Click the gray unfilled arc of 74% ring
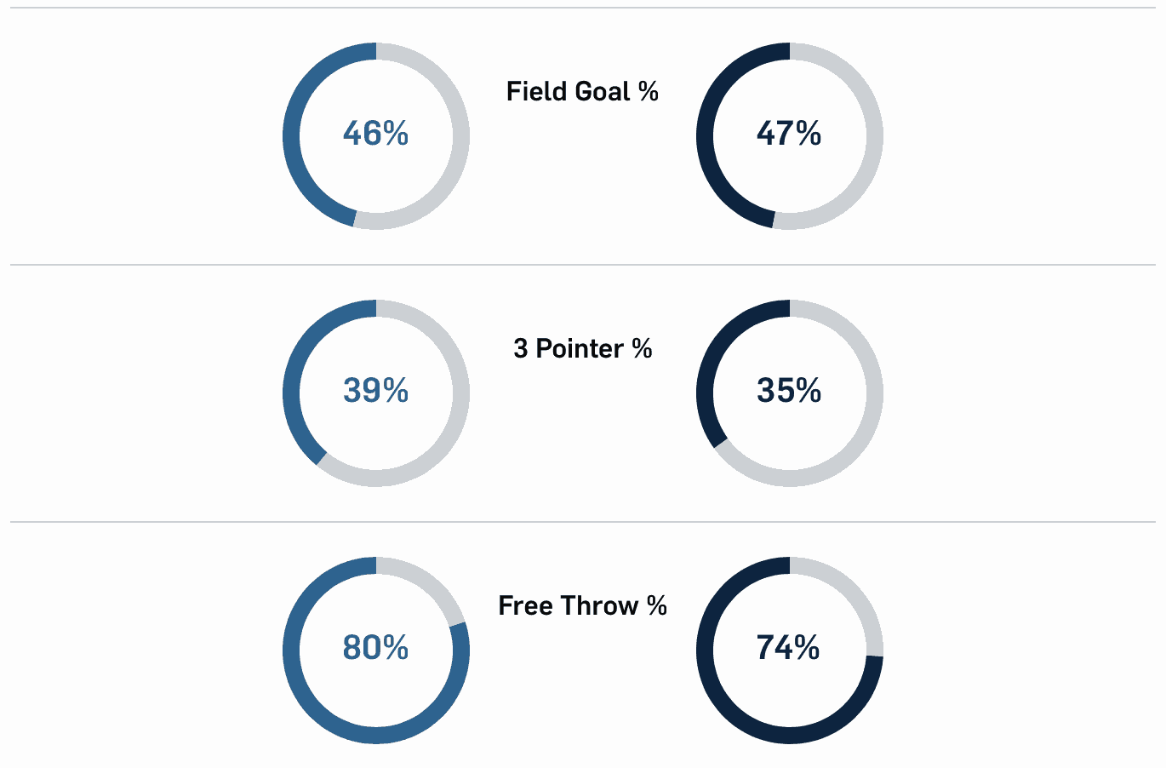Viewport: 1166px width, 768px height. pyautogui.click(x=850, y=590)
